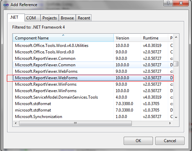Dismiss dialog with Cancel button

click(170, 141)
